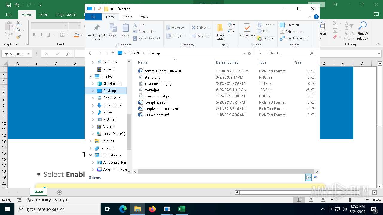This screenshot has height=215, width=383.
Task: Click Accessibility: Investigate in Excel status bar
Action: point(48,200)
